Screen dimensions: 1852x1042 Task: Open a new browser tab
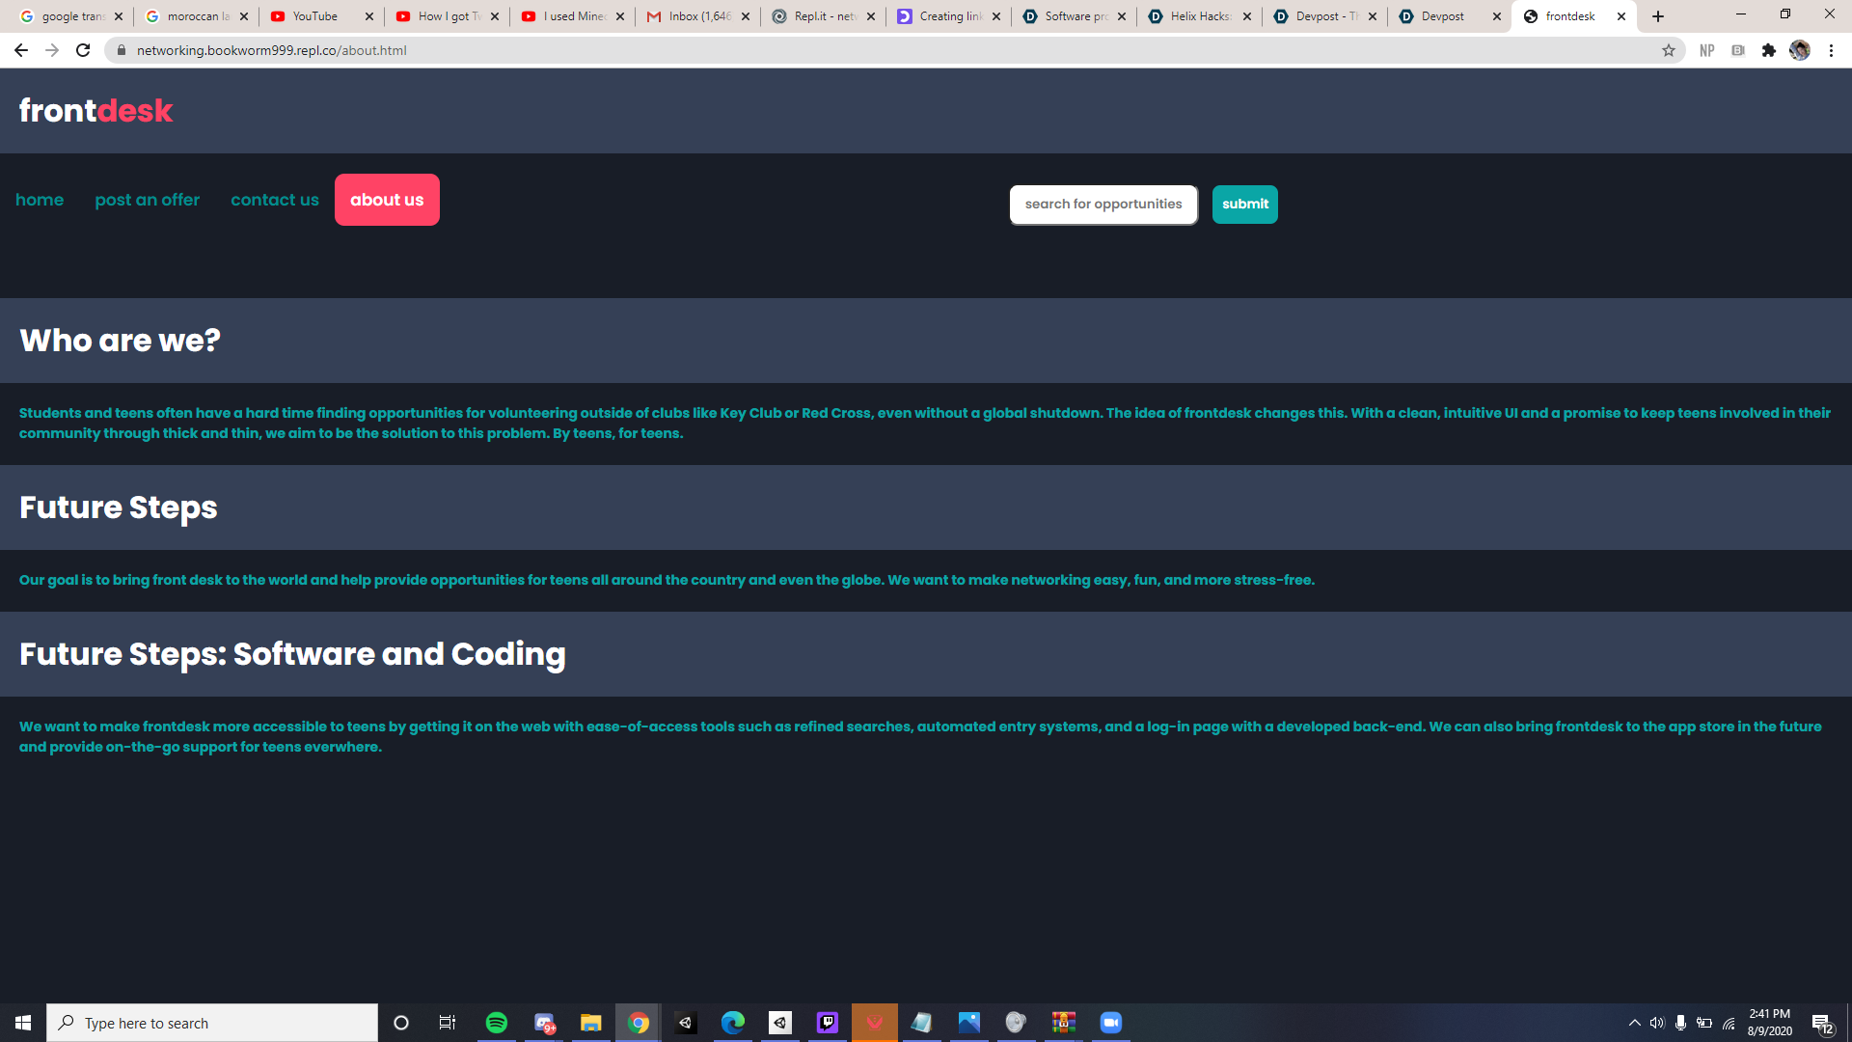tap(1657, 16)
